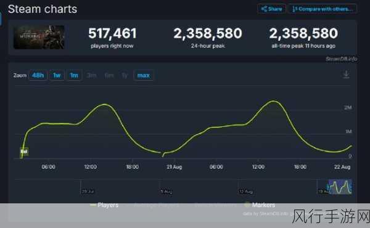Select the 48h zoom range
The image size is (370, 228).
[38, 75]
